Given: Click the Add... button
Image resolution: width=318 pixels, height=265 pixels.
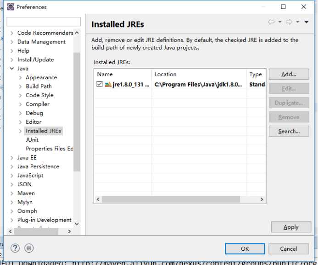Looking at the screenshot, I should point(289,74).
